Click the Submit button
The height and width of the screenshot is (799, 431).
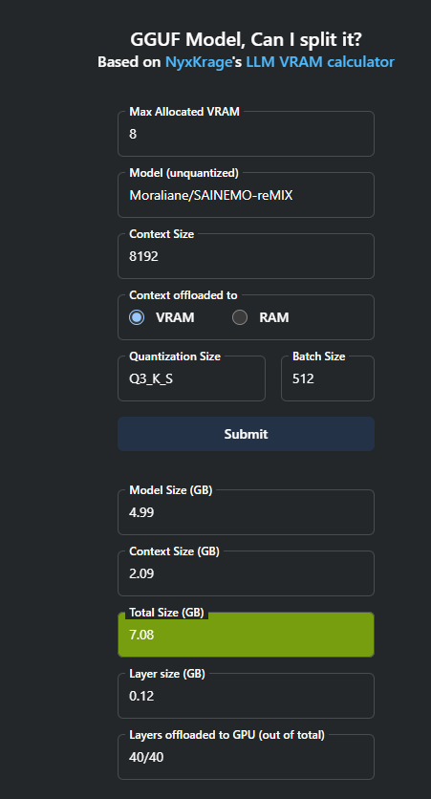[246, 434]
